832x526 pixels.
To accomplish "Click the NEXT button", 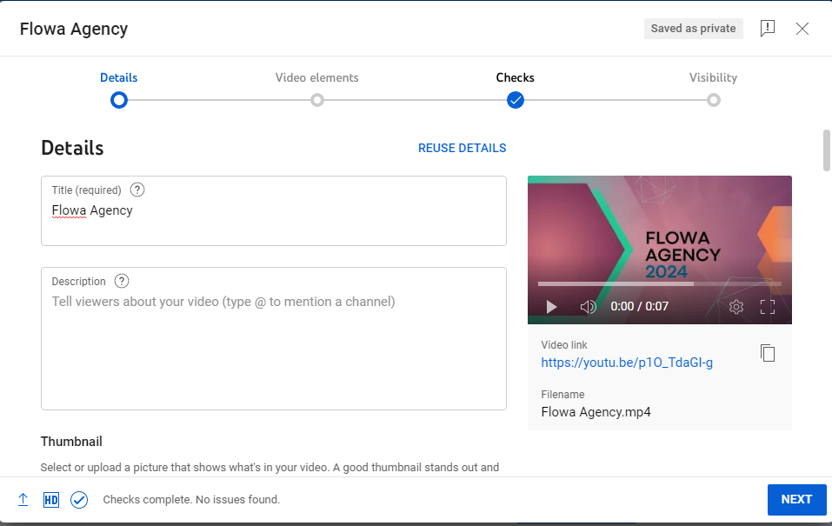I will click(x=796, y=499).
